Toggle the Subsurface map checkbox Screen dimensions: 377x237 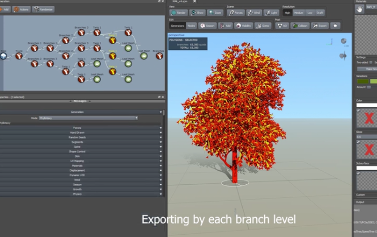(x=358, y=173)
